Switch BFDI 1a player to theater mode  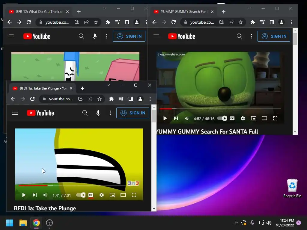coord(123,195)
